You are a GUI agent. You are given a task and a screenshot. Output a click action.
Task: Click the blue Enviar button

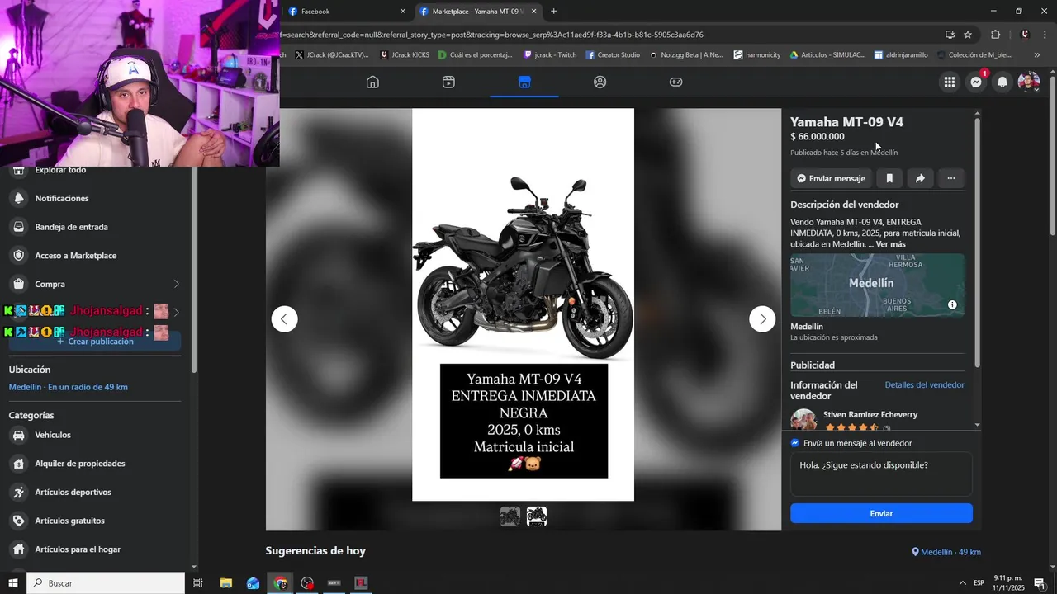(x=881, y=513)
